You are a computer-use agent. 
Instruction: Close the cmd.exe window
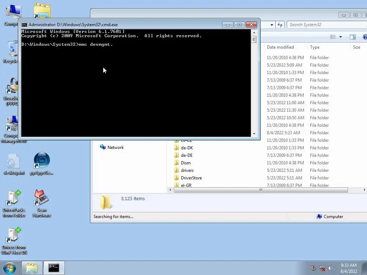click(x=251, y=25)
